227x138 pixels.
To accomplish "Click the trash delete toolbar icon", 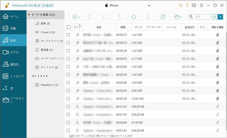I will [119, 17].
